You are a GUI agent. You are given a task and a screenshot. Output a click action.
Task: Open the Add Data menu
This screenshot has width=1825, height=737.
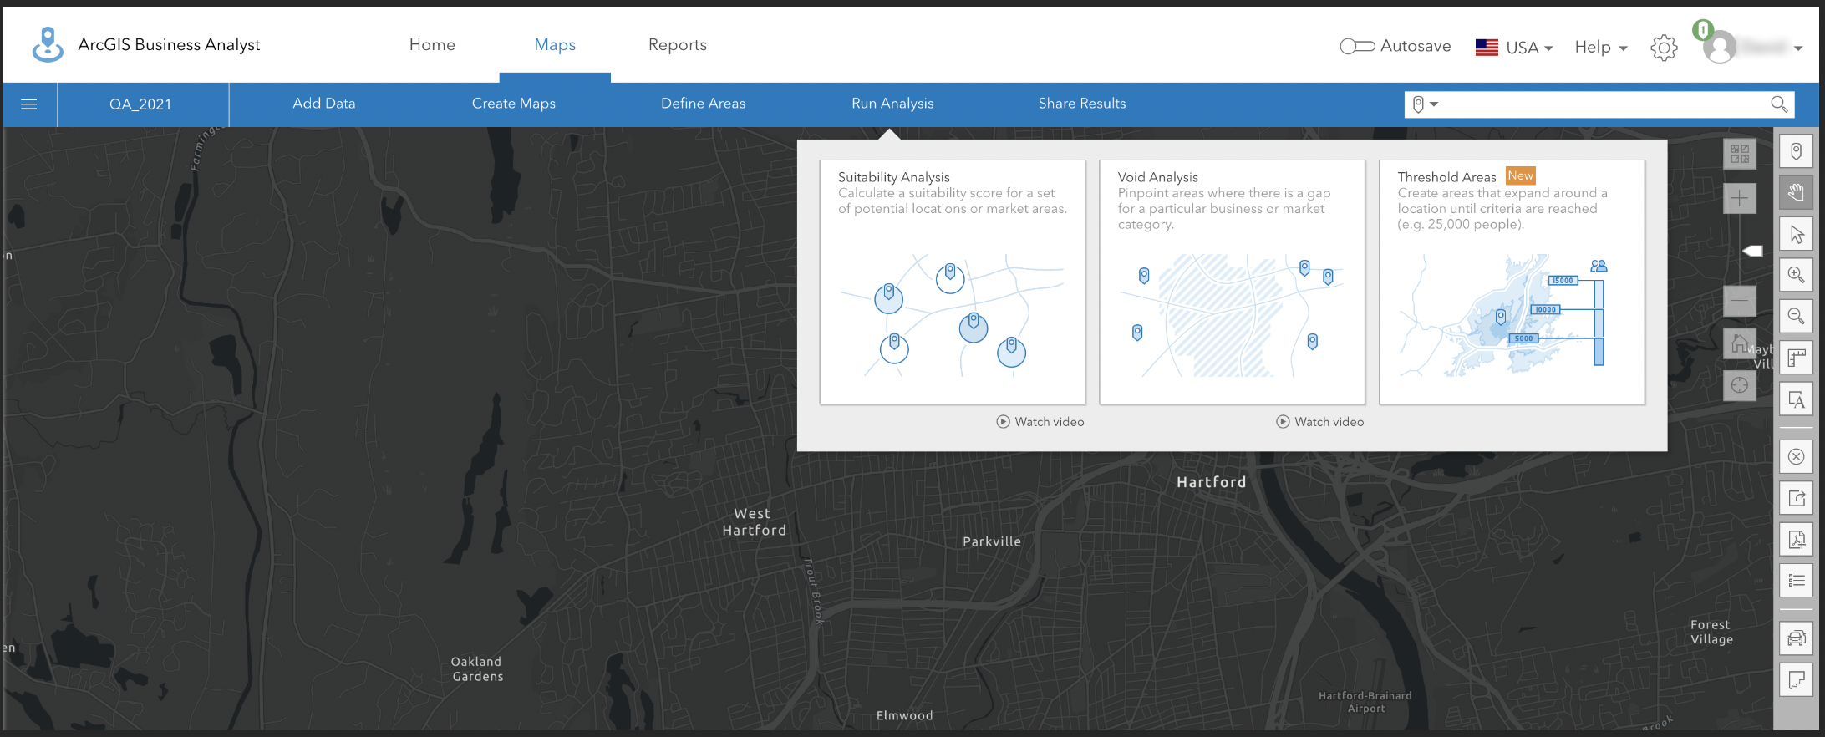click(x=324, y=104)
